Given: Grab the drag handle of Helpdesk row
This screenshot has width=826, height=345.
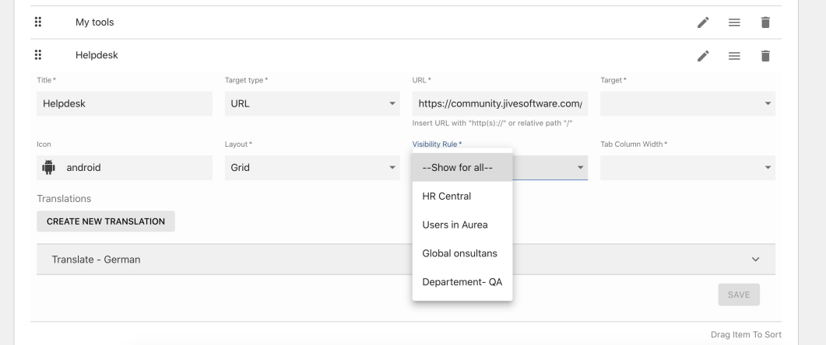Looking at the screenshot, I should (38, 54).
